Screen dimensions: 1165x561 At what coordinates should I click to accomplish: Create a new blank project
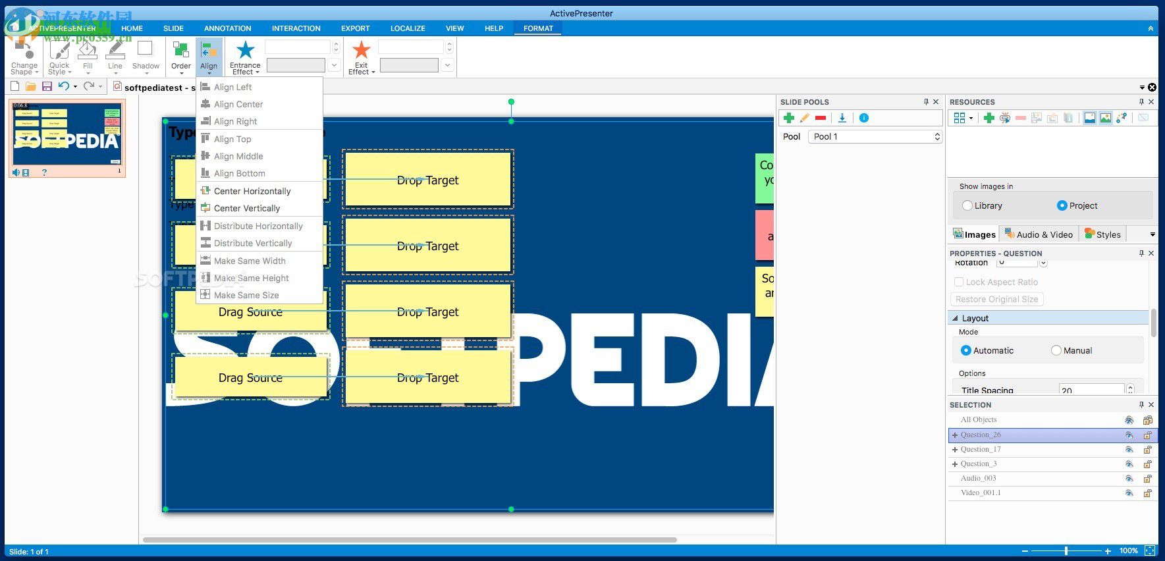[15, 86]
